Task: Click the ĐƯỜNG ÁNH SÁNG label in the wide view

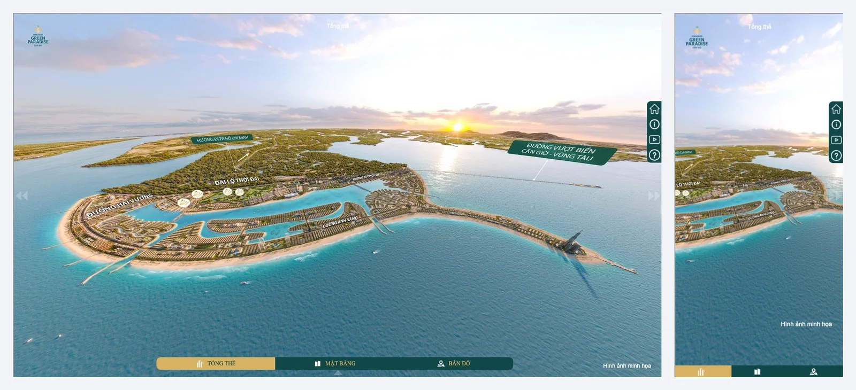Action: 340,222
